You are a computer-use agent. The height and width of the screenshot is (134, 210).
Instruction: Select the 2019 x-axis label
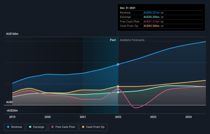pos(12,117)
